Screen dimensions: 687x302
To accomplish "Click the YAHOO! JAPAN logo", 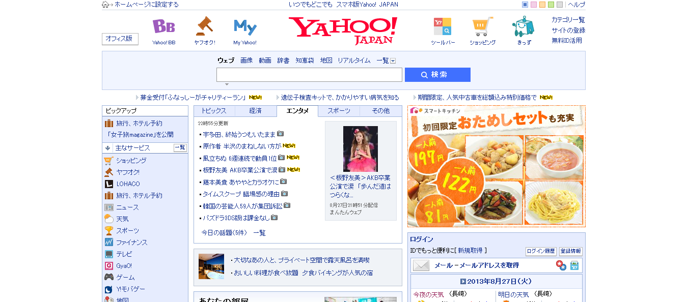I will (343, 30).
